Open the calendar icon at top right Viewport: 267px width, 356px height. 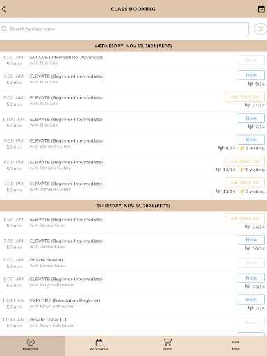261,9
